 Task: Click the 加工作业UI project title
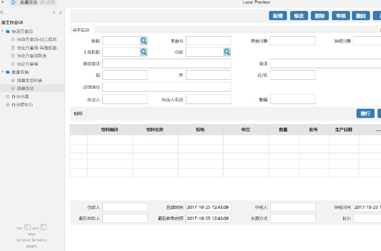pos(12,22)
